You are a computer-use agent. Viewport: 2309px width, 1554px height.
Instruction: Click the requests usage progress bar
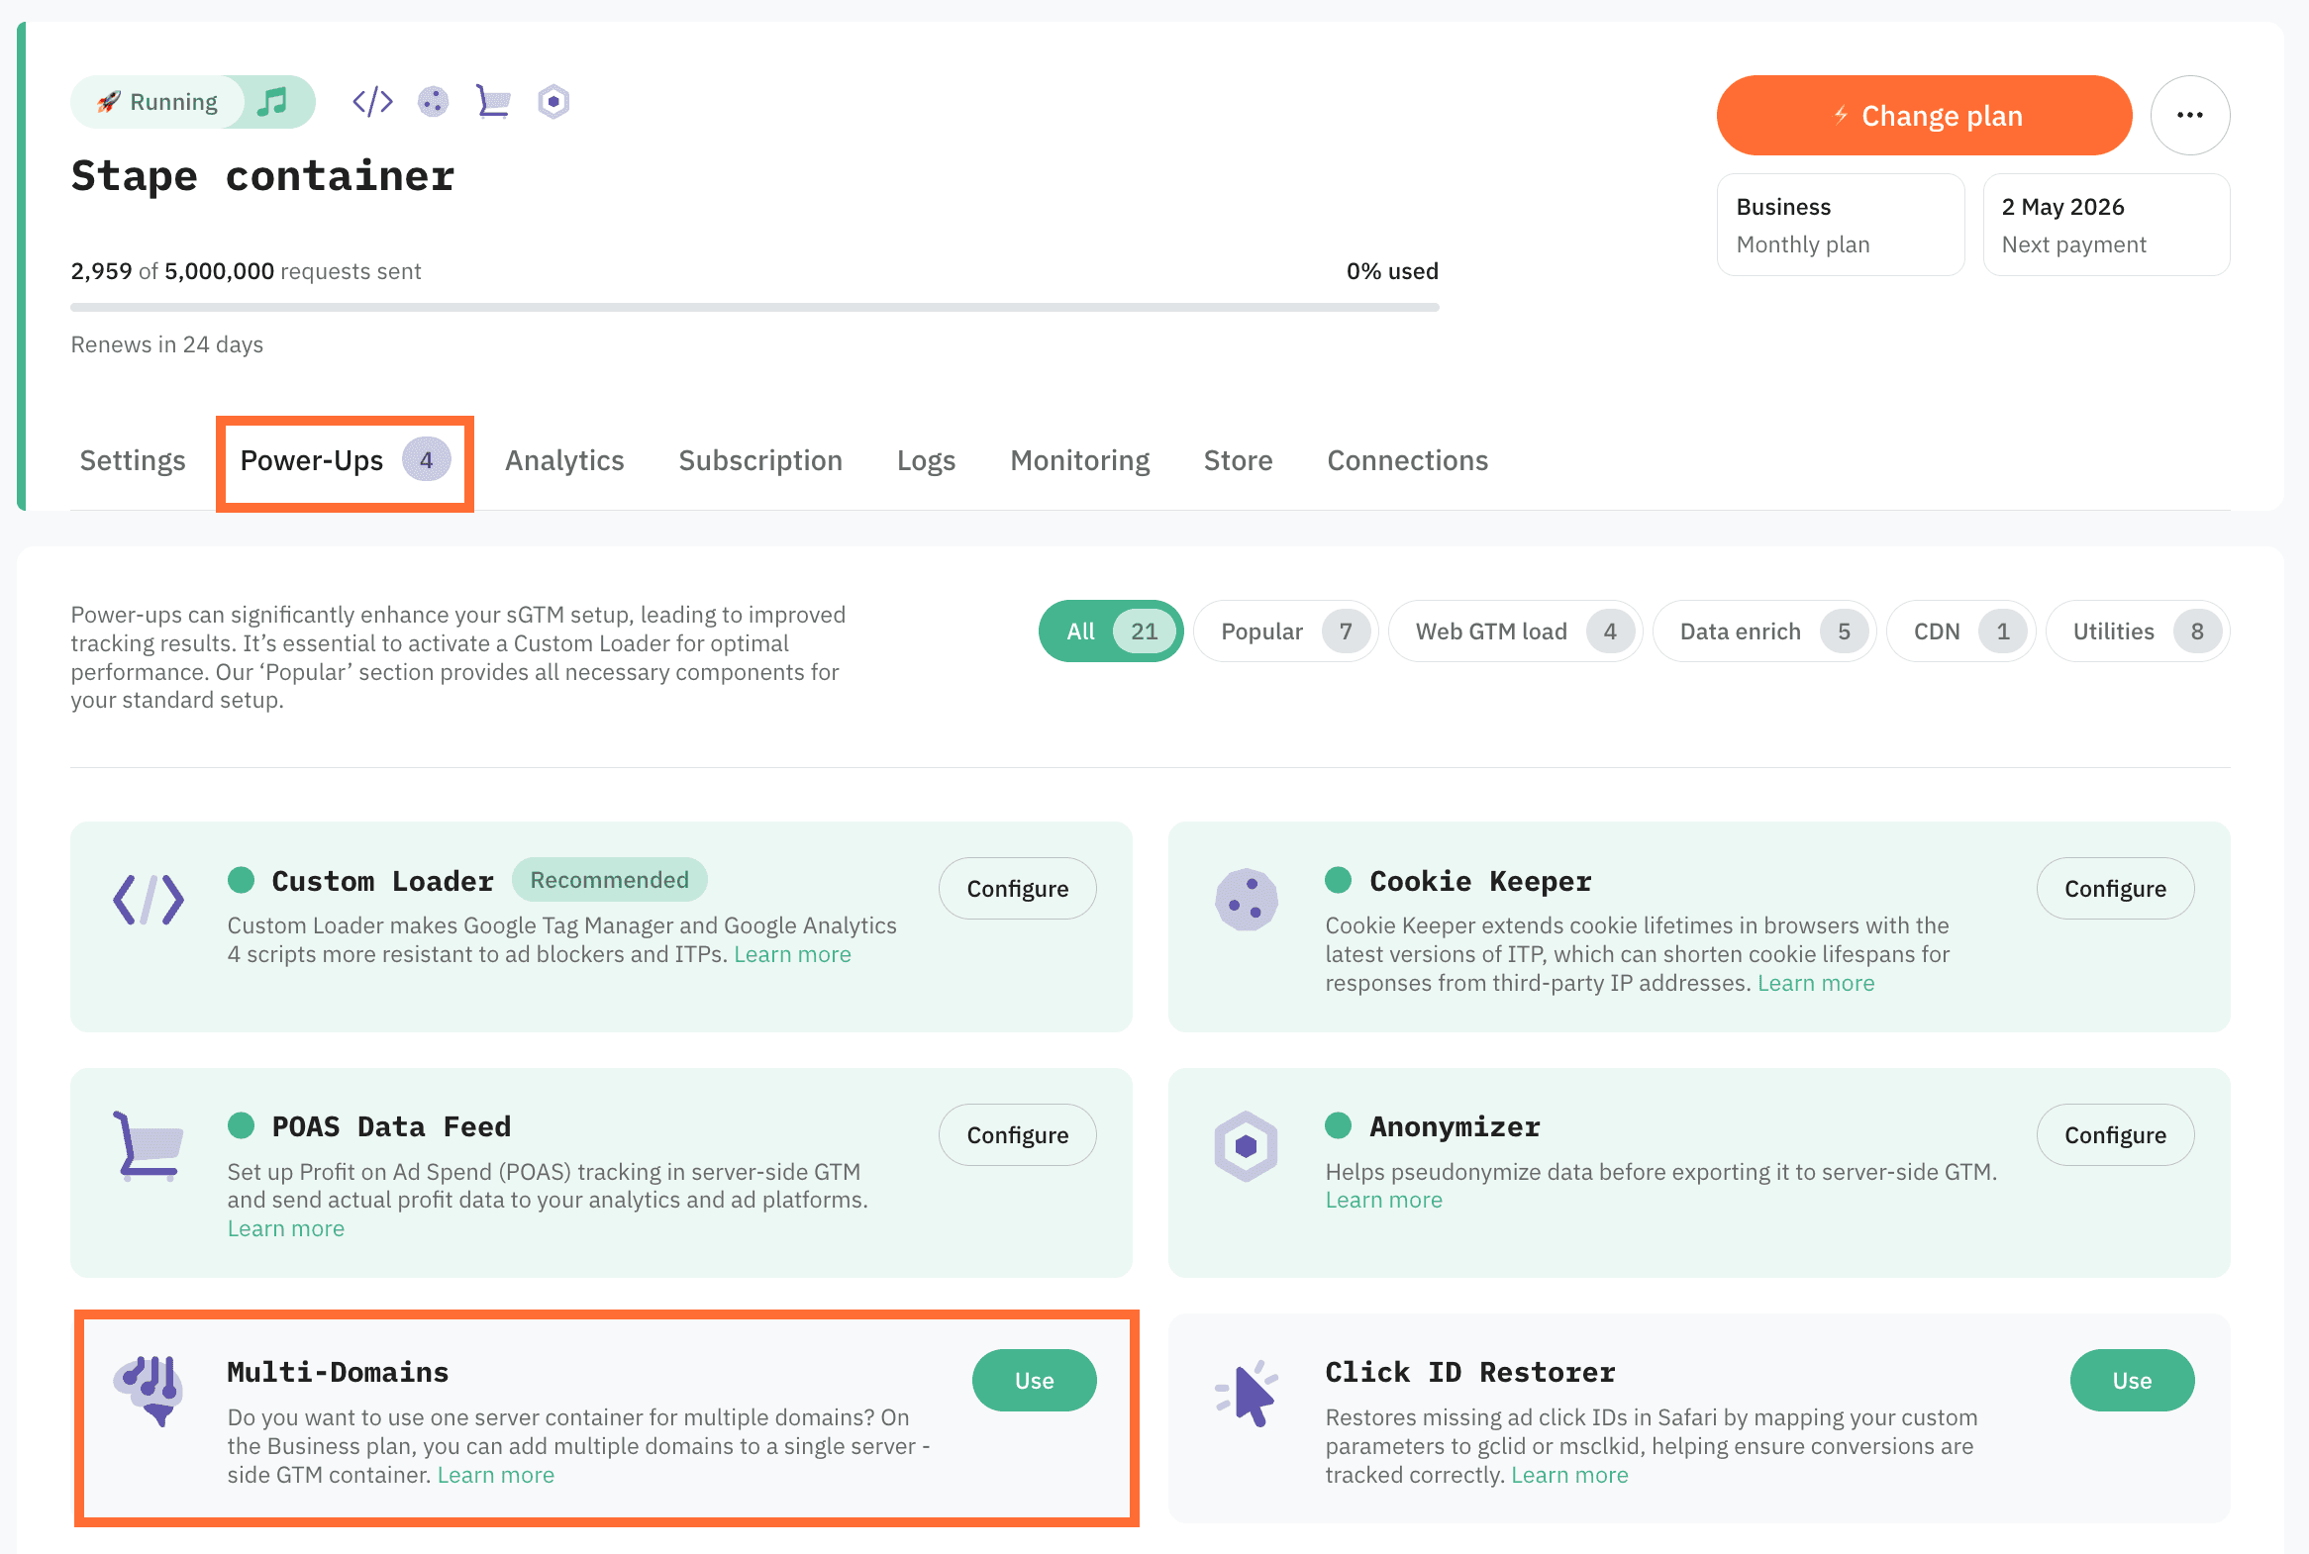tap(753, 308)
